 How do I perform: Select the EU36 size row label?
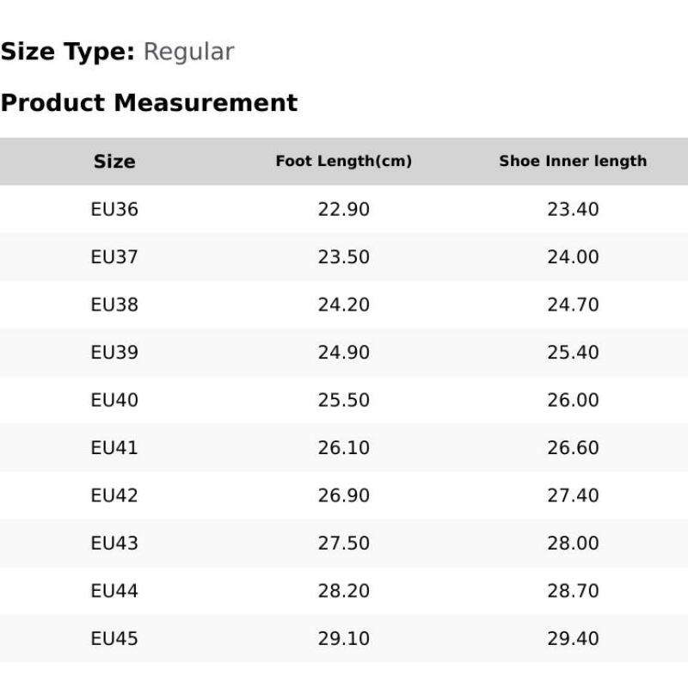pyautogui.click(x=114, y=210)
